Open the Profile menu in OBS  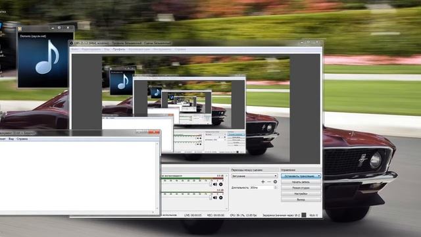(x=118, y=49)
